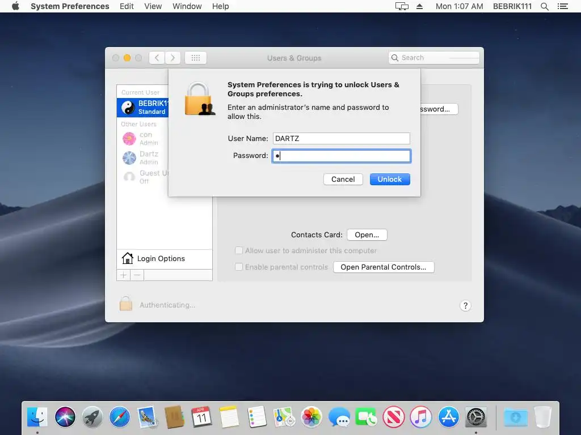Open News from the Dock

394,417
